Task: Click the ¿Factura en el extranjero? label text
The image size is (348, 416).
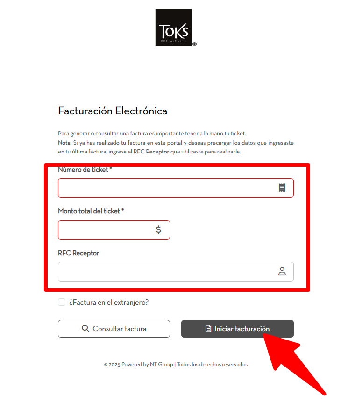Action: pyautogui.click(x=109, y=302)
